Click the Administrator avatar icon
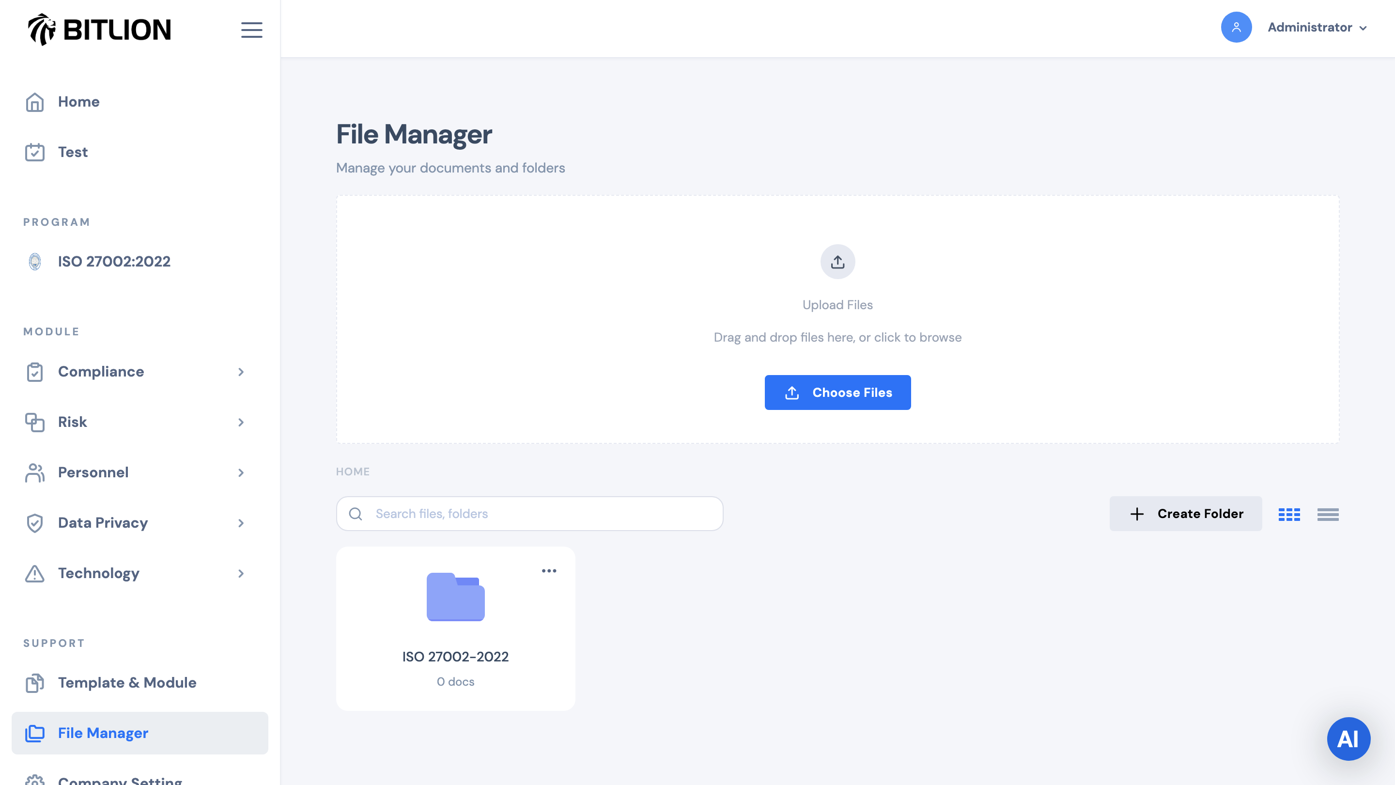The height and width of the screenshot is (785, 1395). tap(1236, 27)
